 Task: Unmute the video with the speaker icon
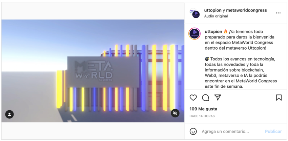click(175, 113)
